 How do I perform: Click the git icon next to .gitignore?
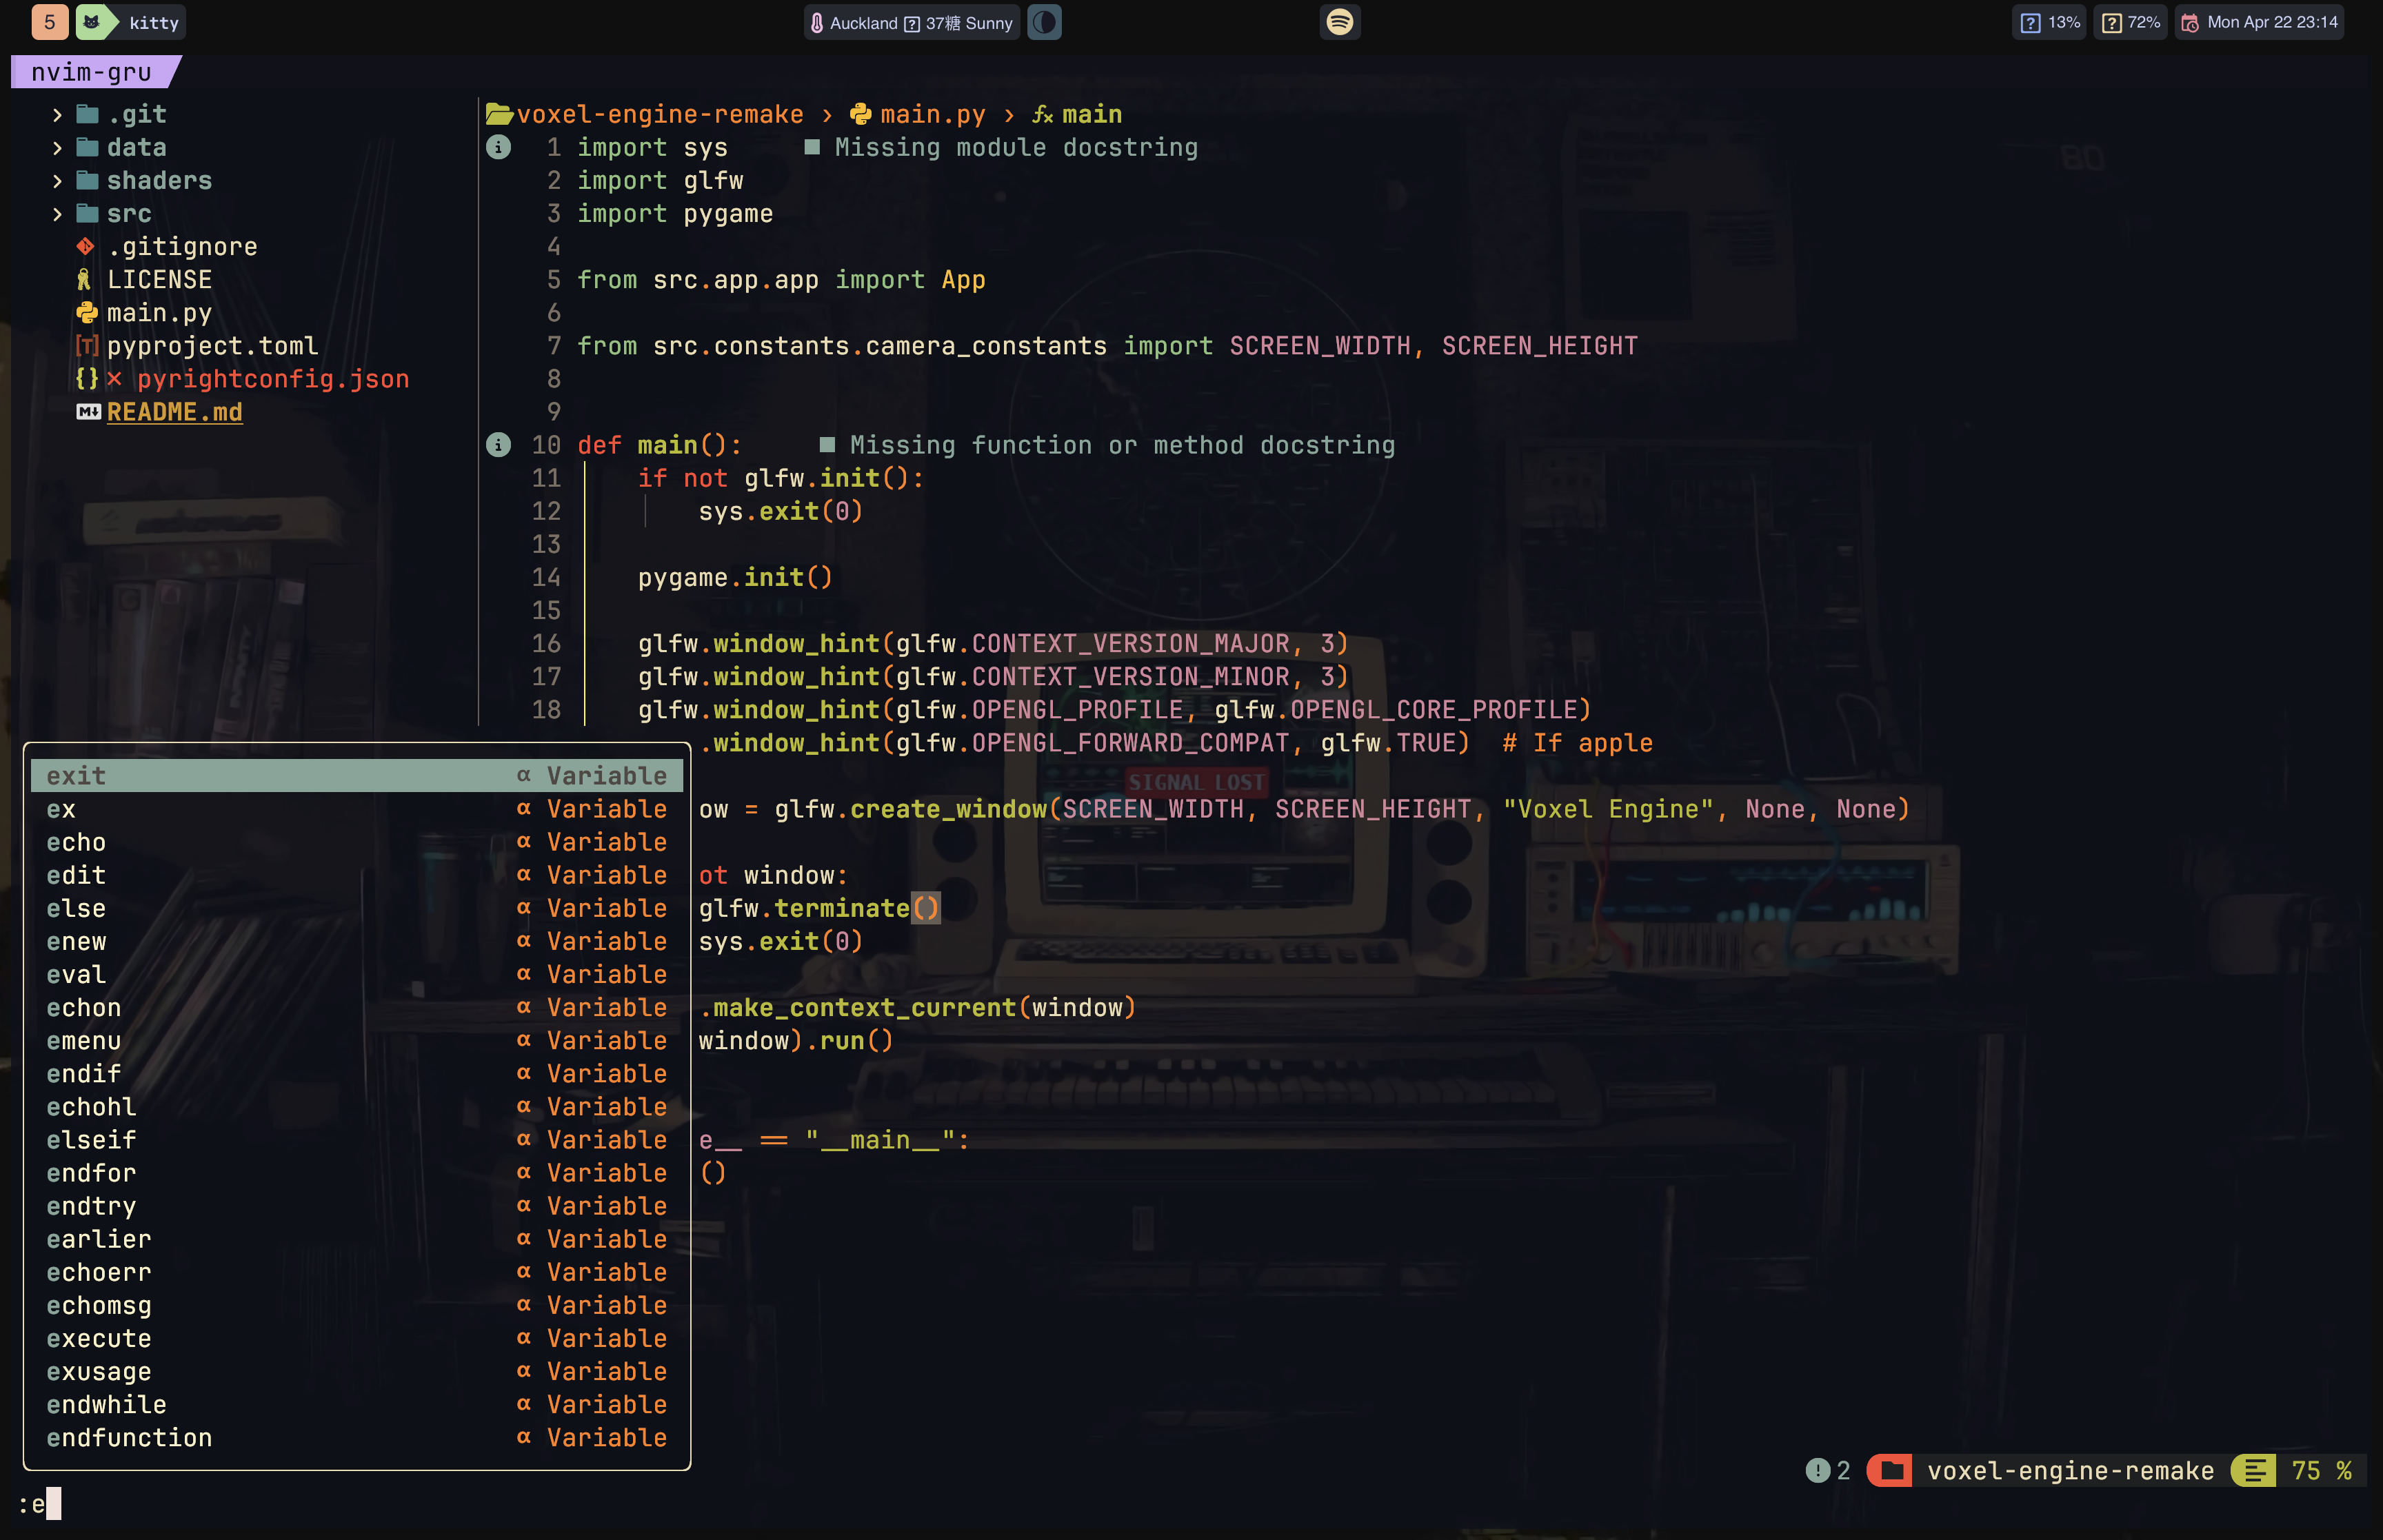(x=85, y=247)
